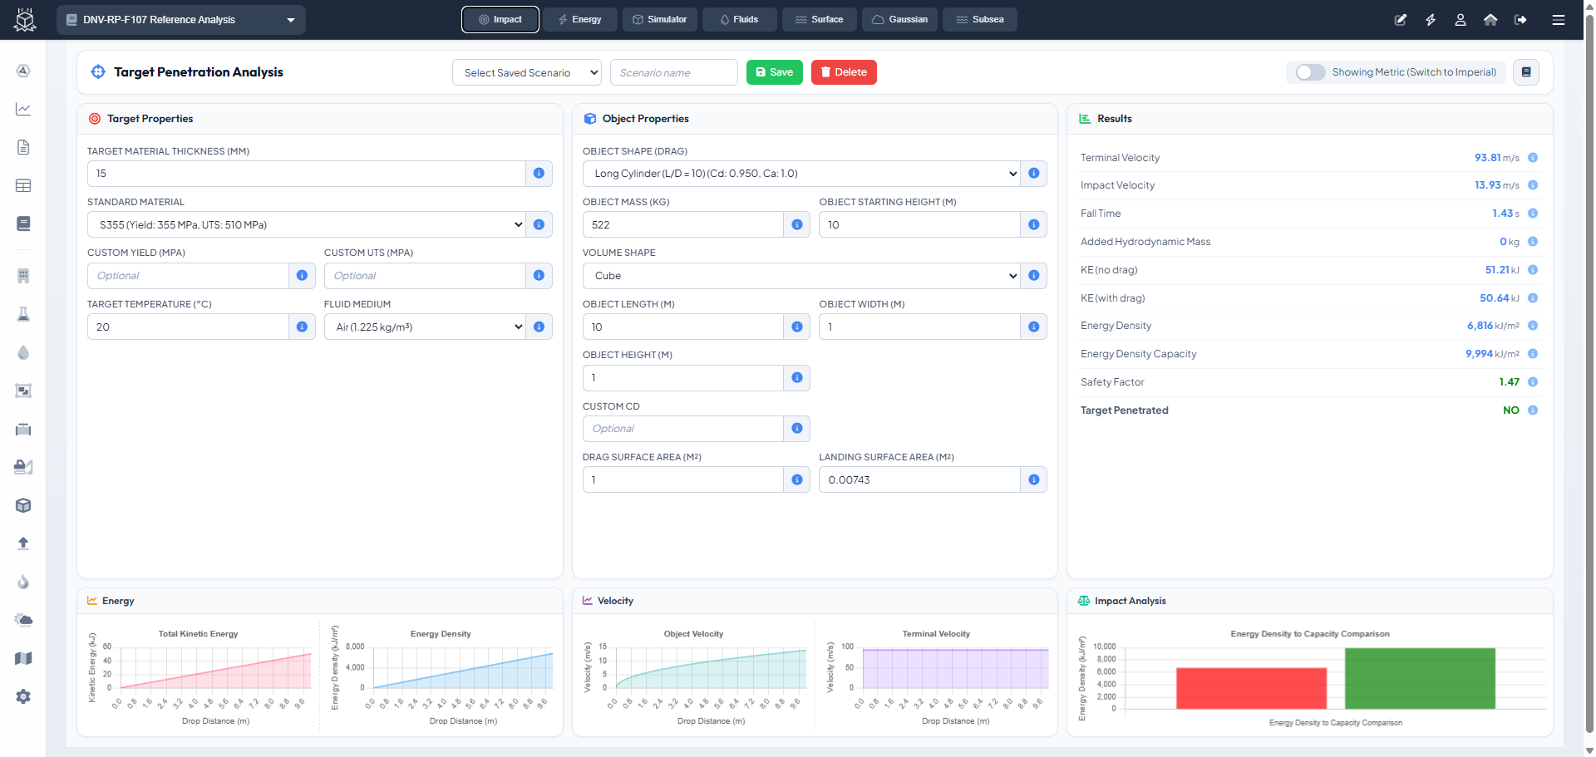1596x757 pixels.
Task: Click the flask icon in left sidebar
Action: pyautogui.click(x=23, y=314)
